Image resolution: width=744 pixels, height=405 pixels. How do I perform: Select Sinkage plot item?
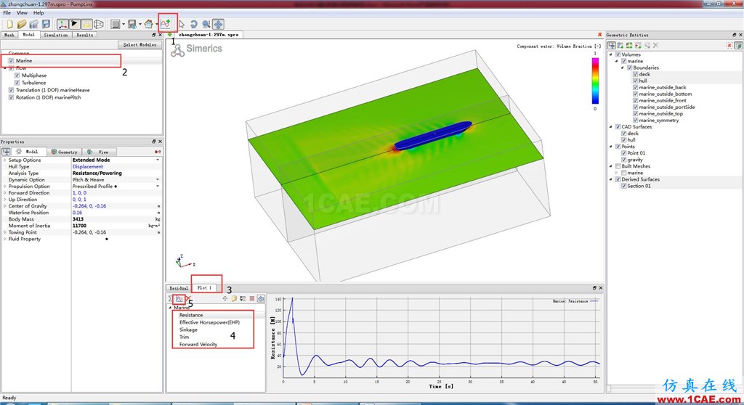188,330
